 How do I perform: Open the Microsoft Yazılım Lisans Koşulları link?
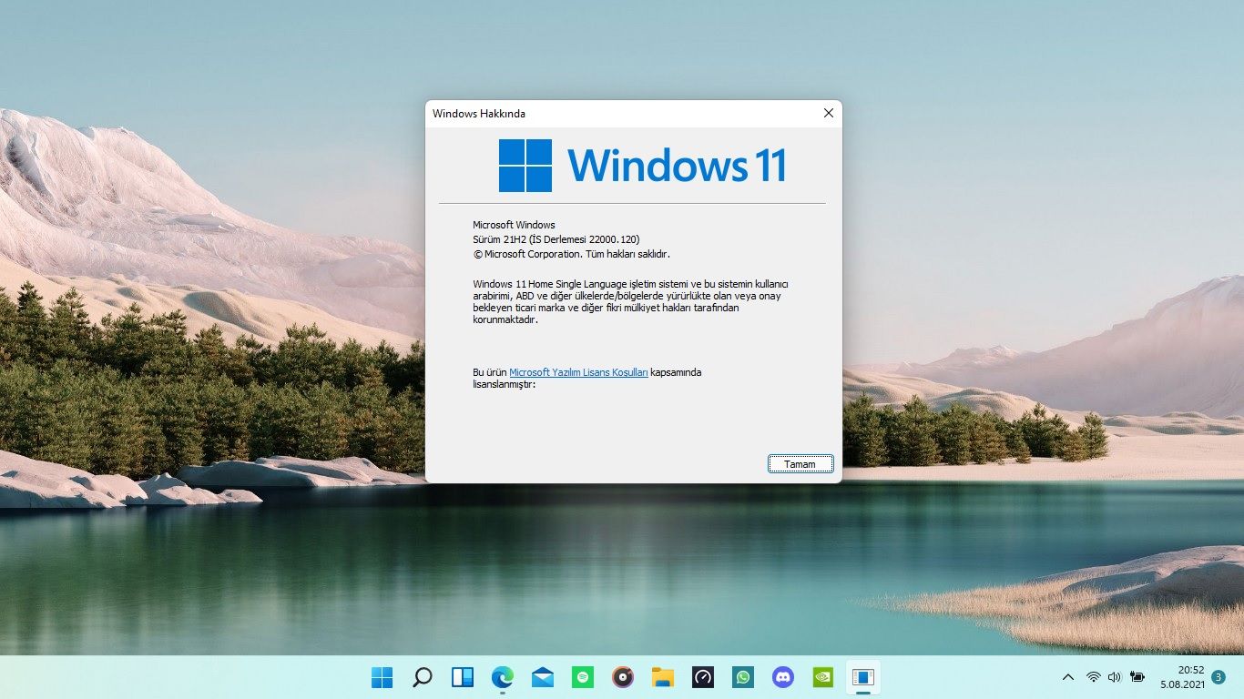(x=578, y=372)
